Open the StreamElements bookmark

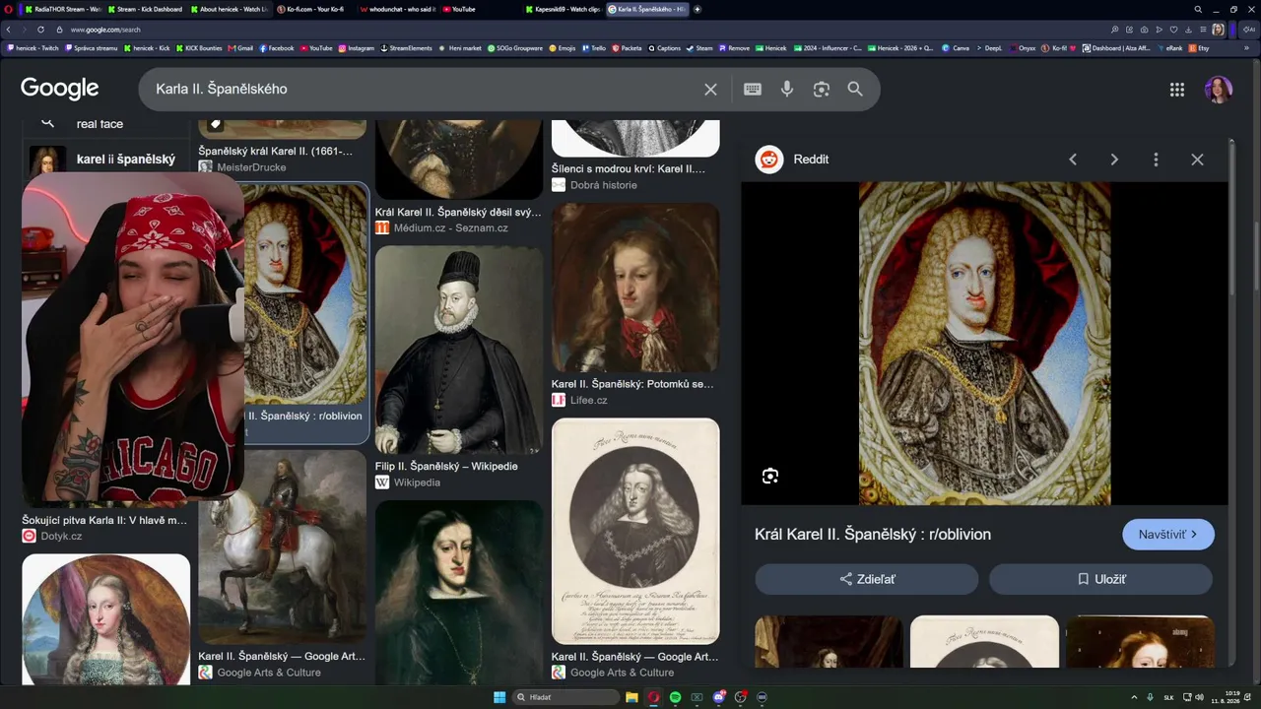[x=407, y=47]
